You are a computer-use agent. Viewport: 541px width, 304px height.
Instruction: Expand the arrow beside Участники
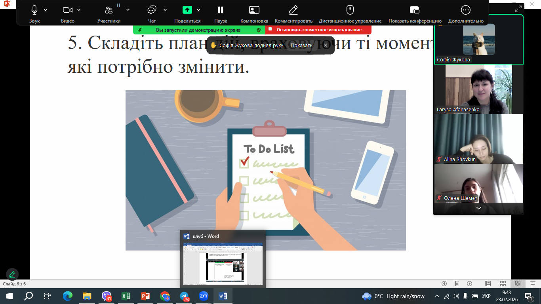[128, 10]
